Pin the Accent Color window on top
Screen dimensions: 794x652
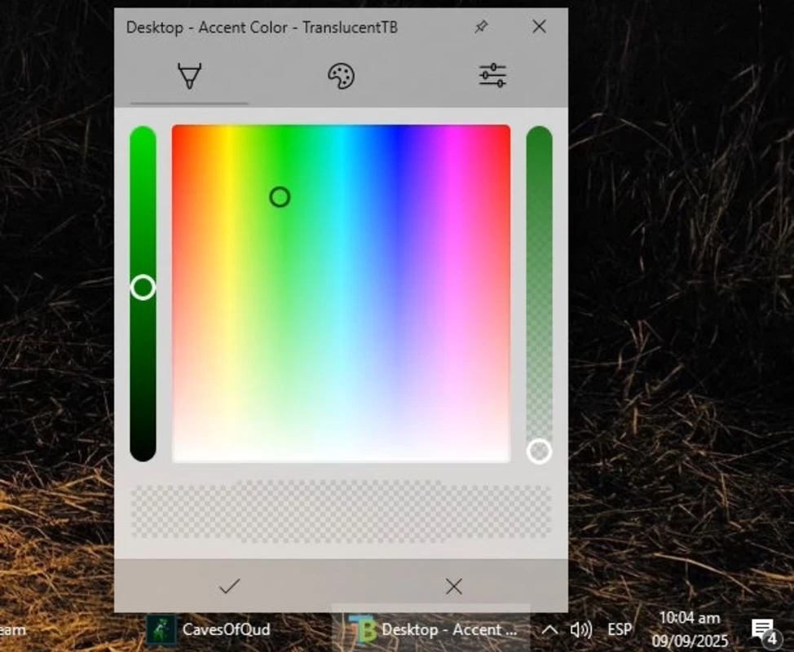(481, 27)
